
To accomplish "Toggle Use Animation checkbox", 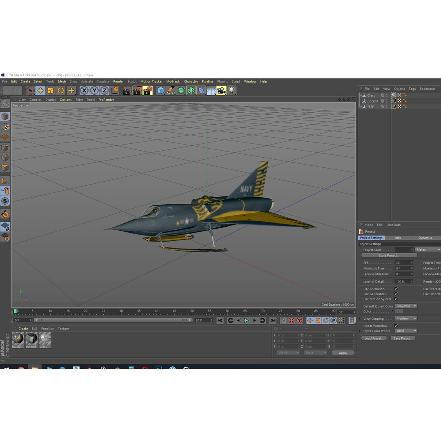I will (396, 289).
